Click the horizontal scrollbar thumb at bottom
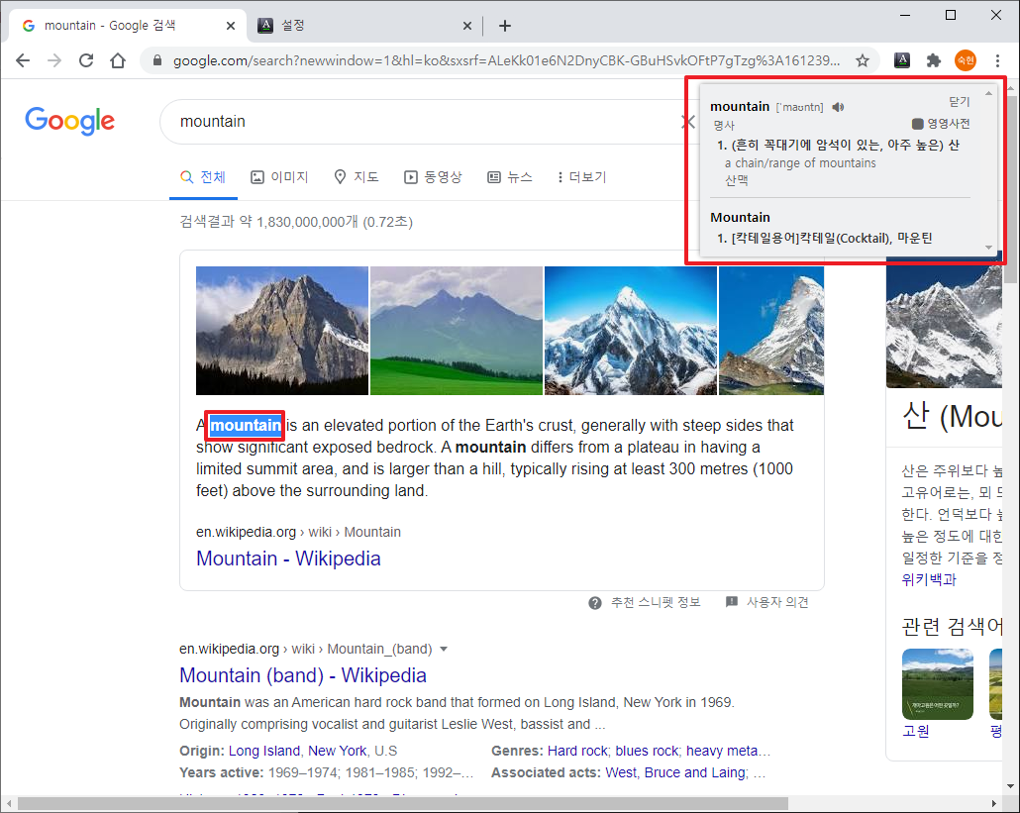This screenshot has height=813, width=1020. [403, 804]
